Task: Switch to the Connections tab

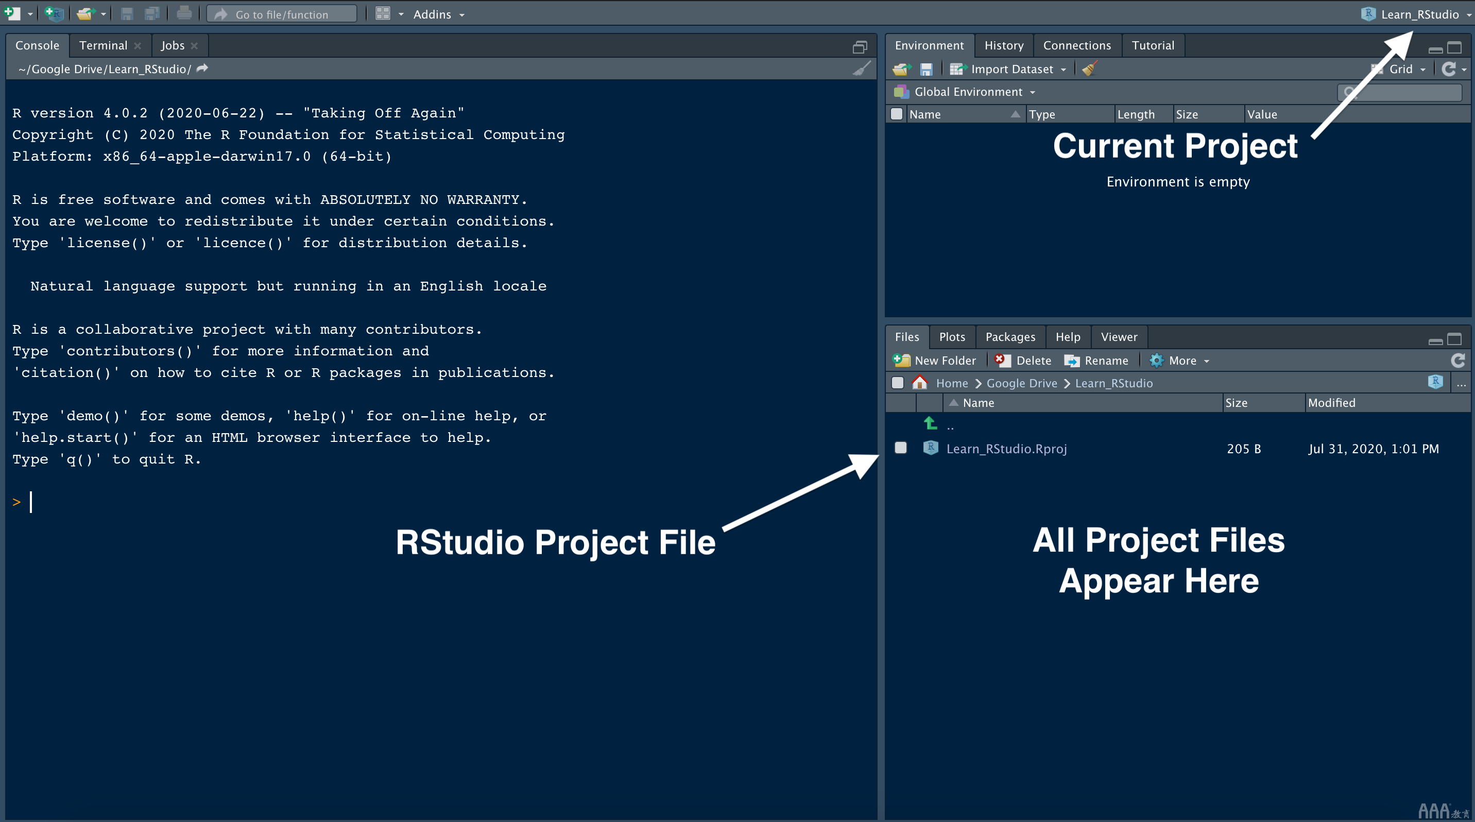Action: [1076, 44]
